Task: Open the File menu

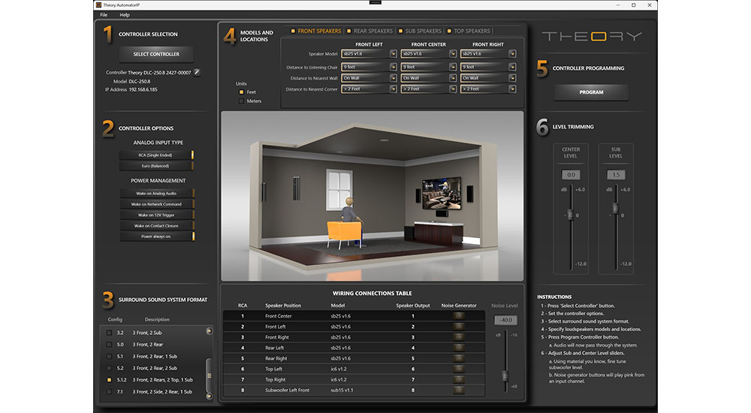Action: point(104,15)
